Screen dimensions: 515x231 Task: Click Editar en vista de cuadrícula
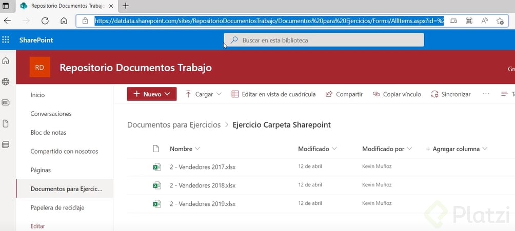point(273,94)
